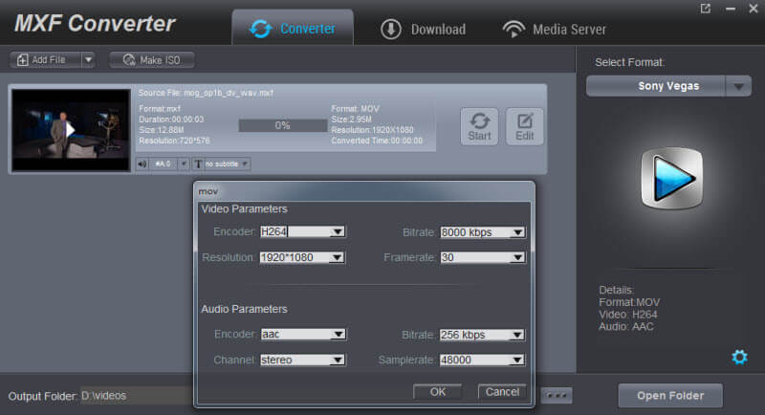Click the Source File name text

click(206, 93)
